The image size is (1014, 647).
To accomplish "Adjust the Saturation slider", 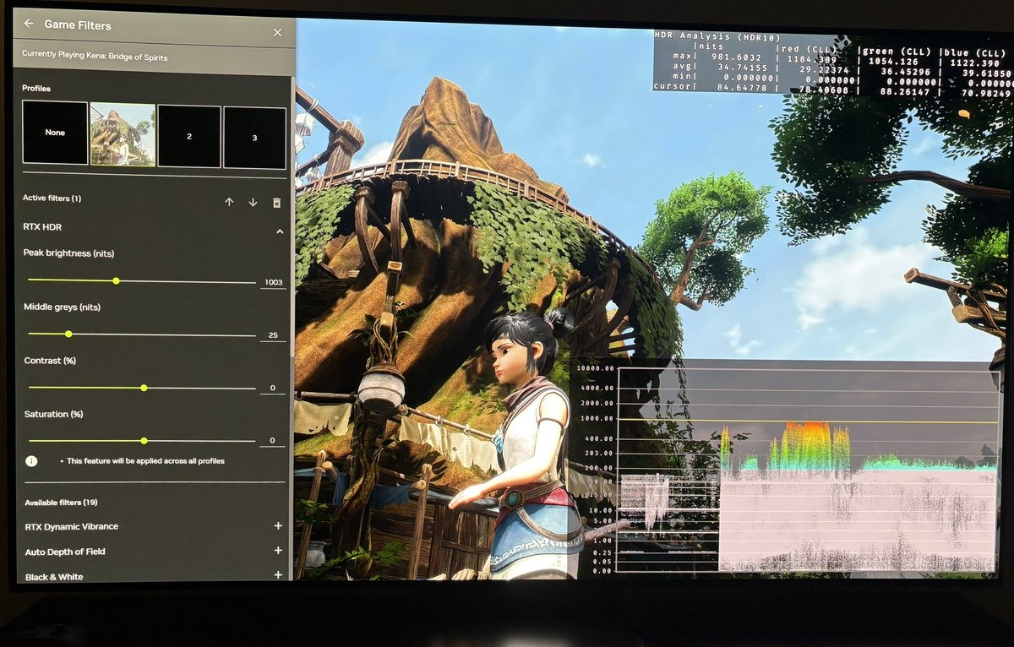I will 142,441.
